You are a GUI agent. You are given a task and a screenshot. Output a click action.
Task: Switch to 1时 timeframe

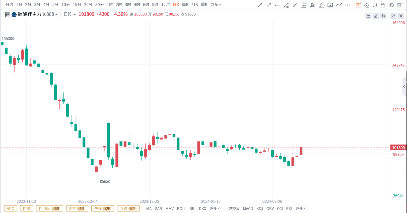click(x=110, y=5)
